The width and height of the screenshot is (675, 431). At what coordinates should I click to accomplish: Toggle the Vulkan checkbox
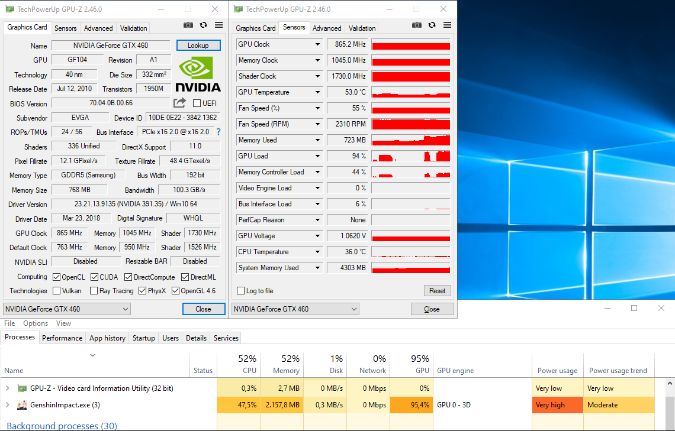point(56,291)
